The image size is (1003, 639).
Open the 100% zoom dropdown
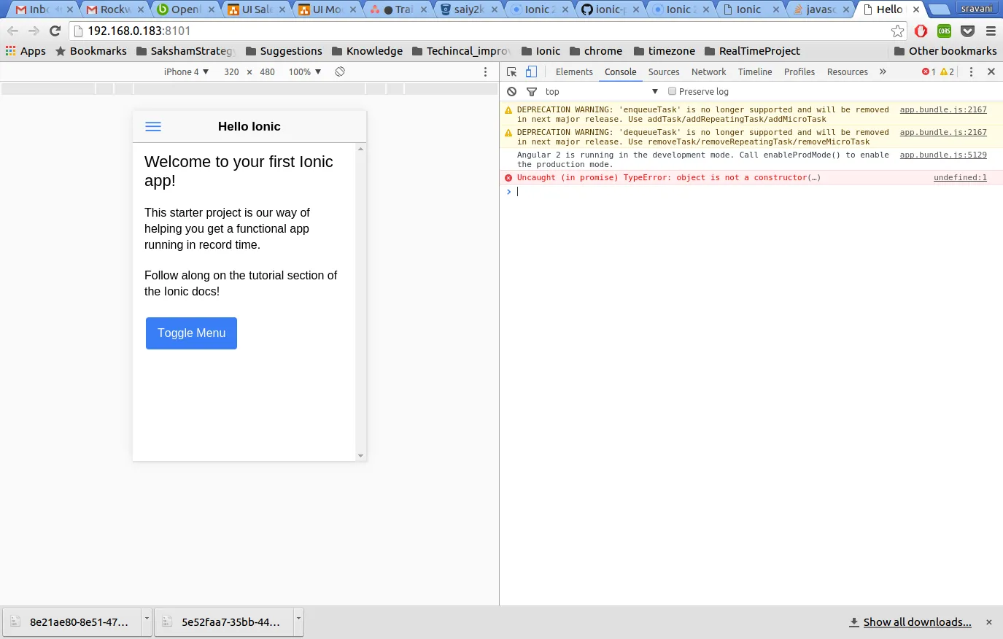coord(305,71)
